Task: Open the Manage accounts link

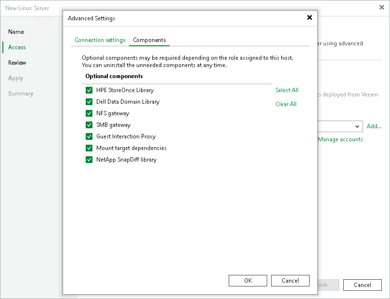Action: click(x=340, y=139)
